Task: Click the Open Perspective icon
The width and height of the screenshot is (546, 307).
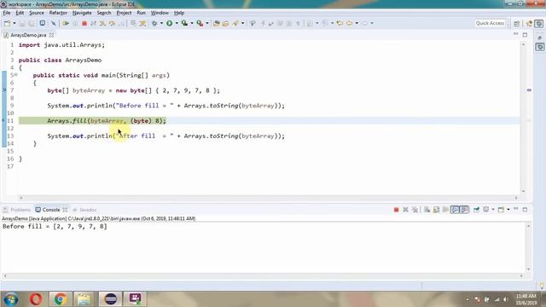Action: [x=517, y=23]
